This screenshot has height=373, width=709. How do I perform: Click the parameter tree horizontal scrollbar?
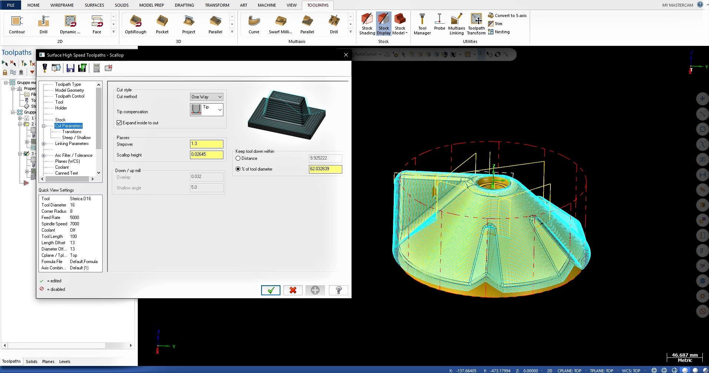pyautogui.click(x=67, y=179)
